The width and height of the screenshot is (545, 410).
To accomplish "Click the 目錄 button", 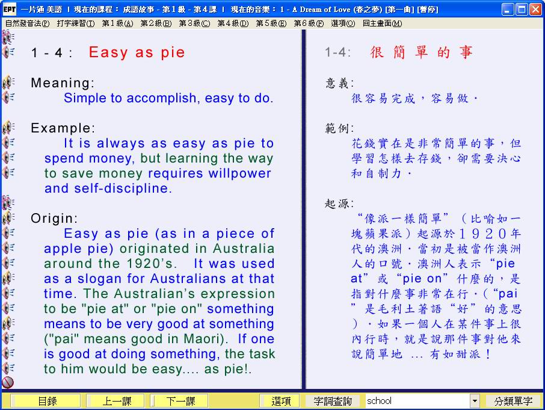I will click(46, 401).
